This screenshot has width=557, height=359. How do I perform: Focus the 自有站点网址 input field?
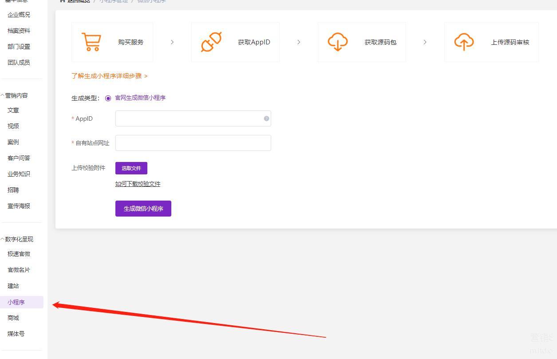click(x=193, y=143)
